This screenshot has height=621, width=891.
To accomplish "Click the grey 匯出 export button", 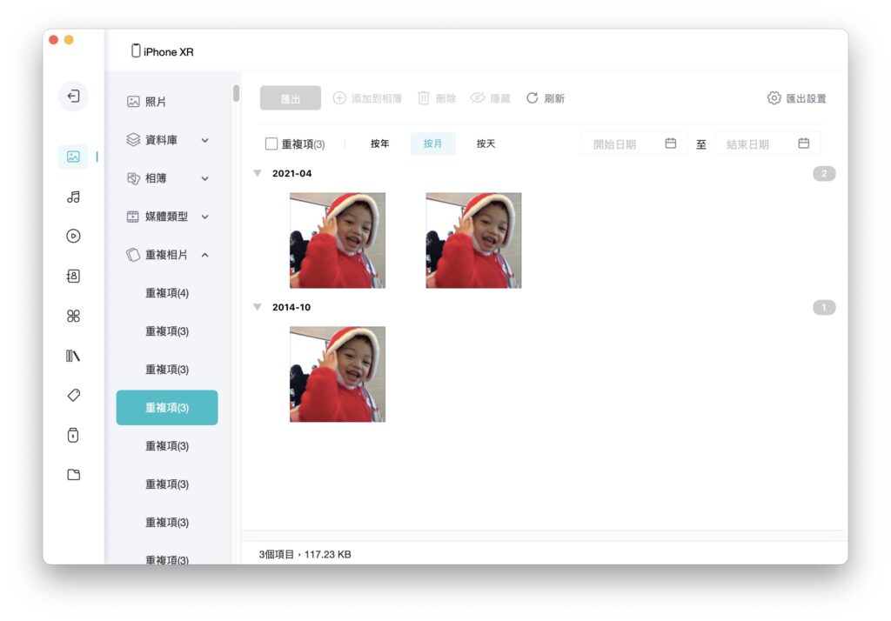I will [x=291, y=98].
